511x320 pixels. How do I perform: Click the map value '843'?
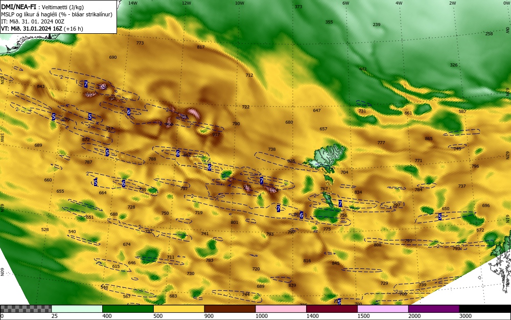[41, 86]
